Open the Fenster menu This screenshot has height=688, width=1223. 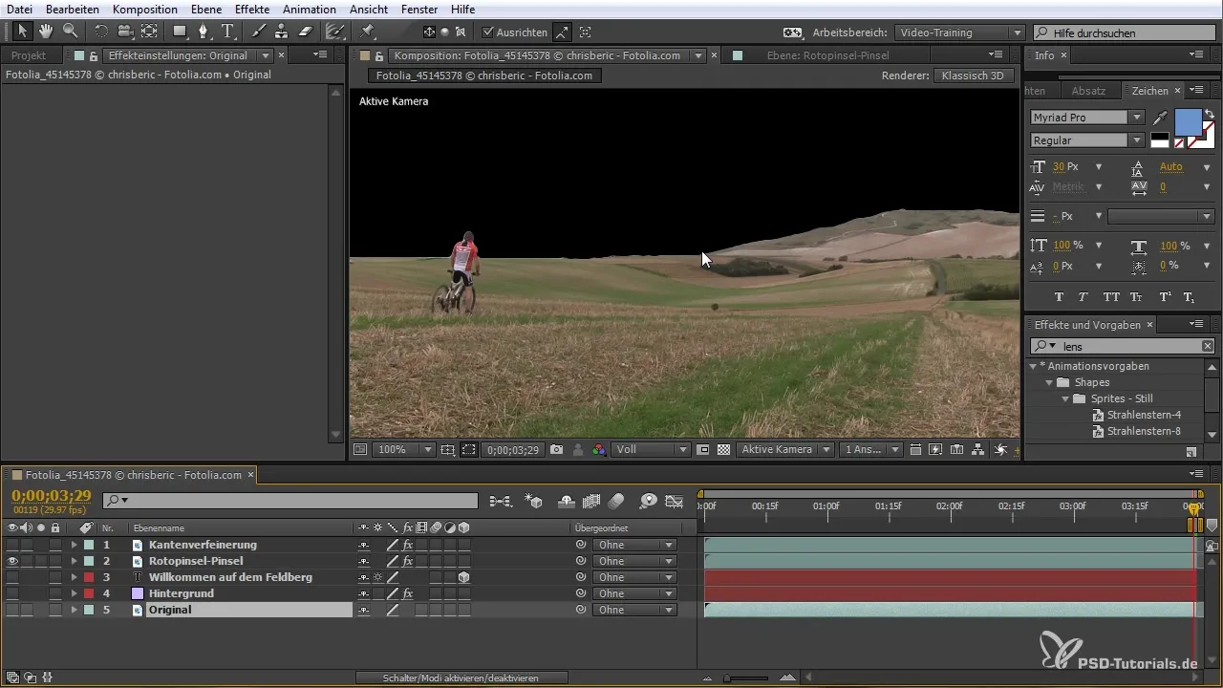(419, 9)
